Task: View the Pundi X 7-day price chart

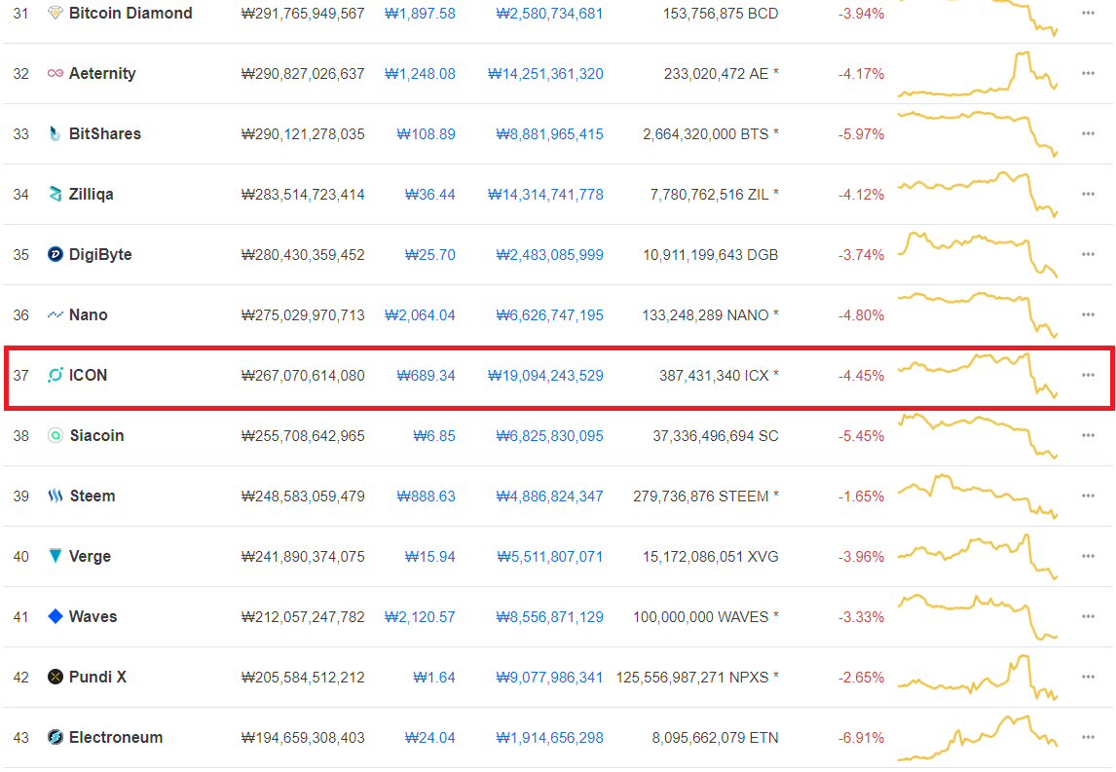Action: 978,677
